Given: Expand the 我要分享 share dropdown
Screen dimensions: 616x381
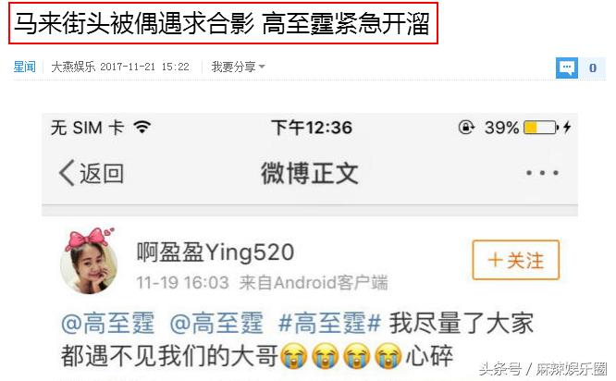Looking at the screenshot, I should (238, 67).
